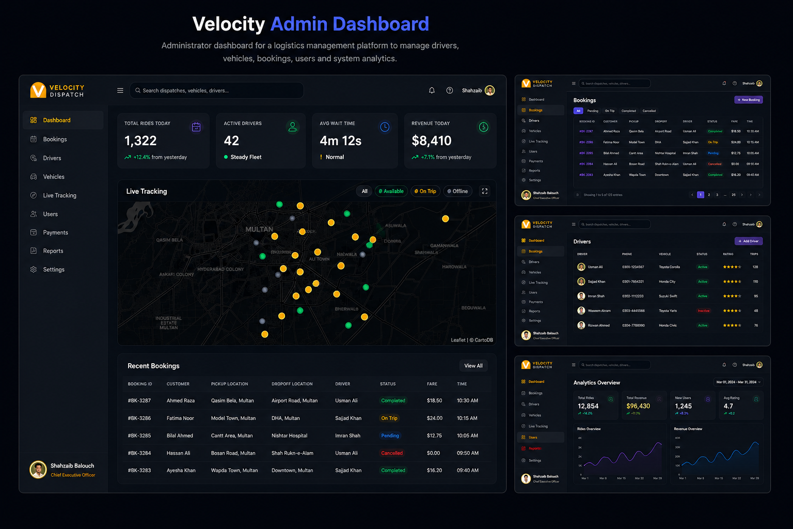Open Dashboard in main panel sidebar
793x529 pixels.
63,120
